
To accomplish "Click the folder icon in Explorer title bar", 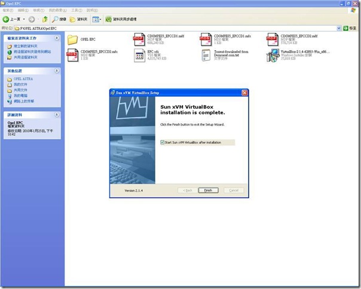I will click(x=2, y=4).
